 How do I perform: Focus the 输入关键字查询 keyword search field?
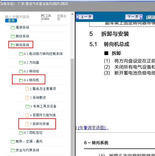point(17,17)
